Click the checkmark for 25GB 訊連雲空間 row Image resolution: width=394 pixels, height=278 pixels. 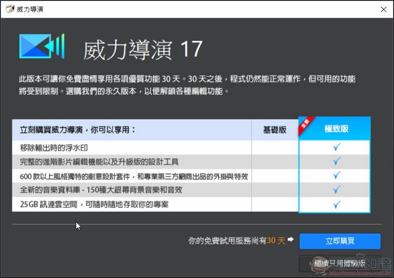[337, 204]
